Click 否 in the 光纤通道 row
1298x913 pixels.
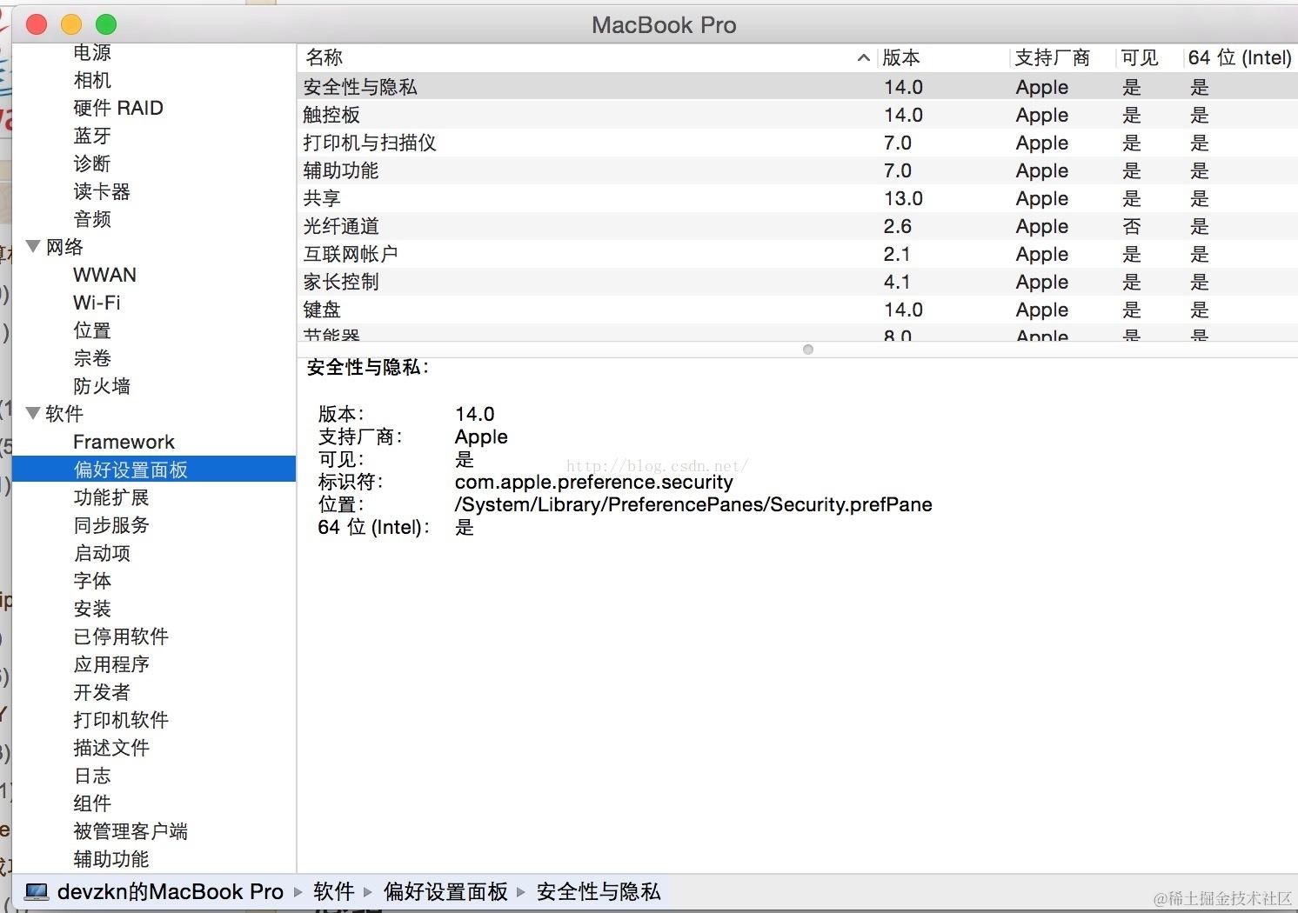pos(1131,226)
